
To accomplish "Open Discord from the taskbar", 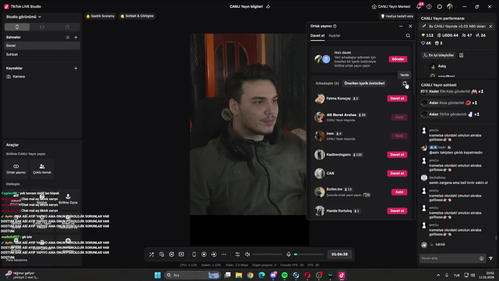I will tap(273, 275).
